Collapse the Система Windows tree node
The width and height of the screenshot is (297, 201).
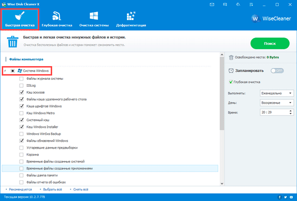click(5, 71)
